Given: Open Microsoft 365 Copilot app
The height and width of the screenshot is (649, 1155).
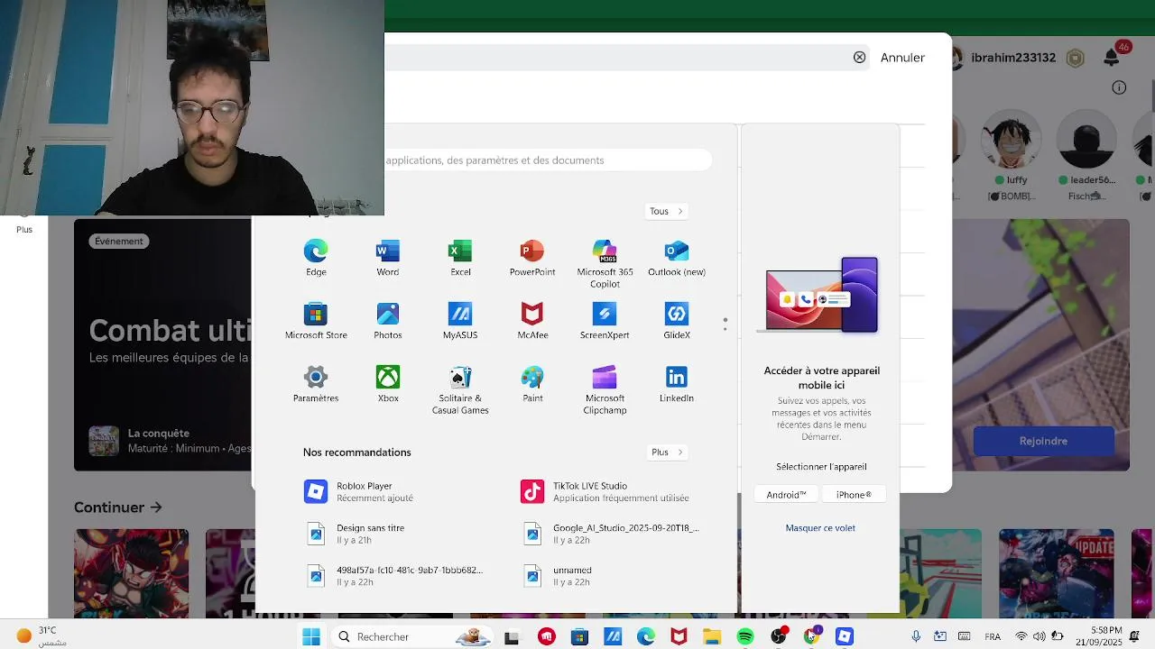Looking at the screenshot, I should click(605, 263).
